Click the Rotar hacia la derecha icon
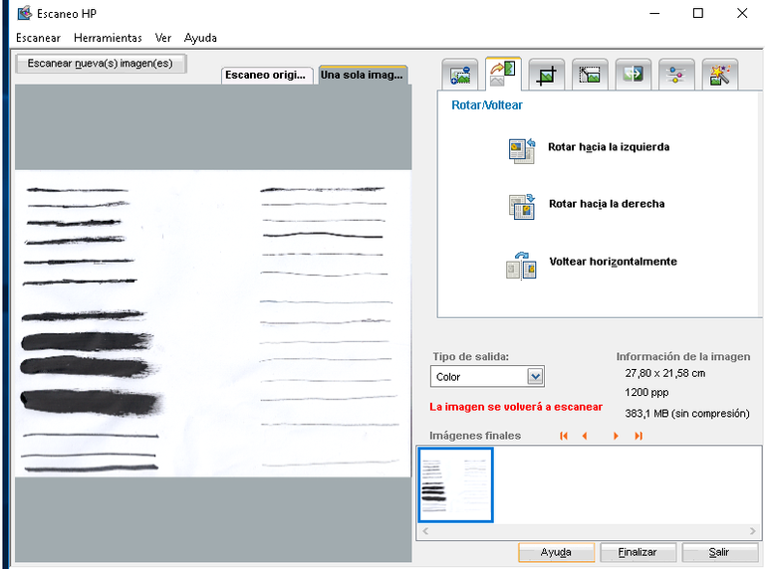Image resolution: width=765 pixels, height=569 pixels. pyautogui.click(x=522, y=205)
